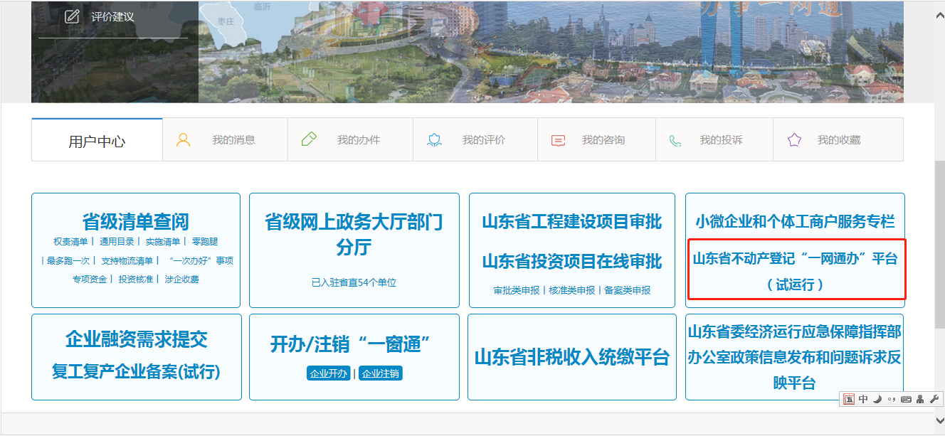Click the person icon for 我的消息
The width and height of the screenshot is (945, 436).
coord(183,140)
